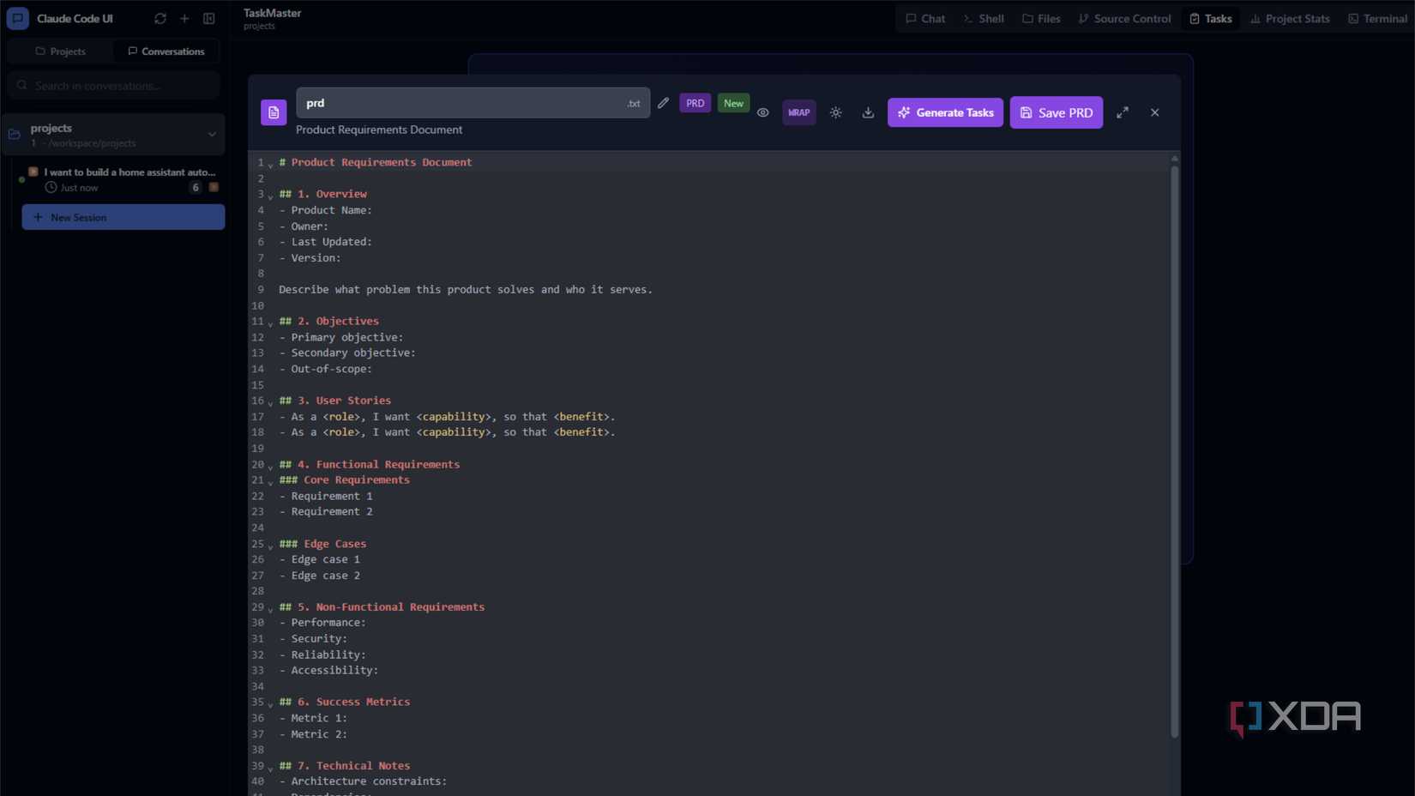This screenshot has width=1415, height=796.
Task: Fold the 1. Overview section
Action: pos(270,196)
